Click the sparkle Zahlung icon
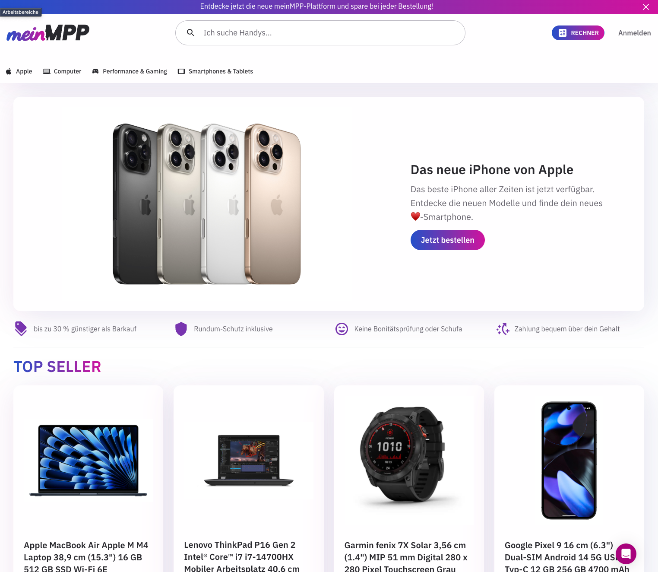The width and height of the screenshot is (658, 572). coord(503,329)
